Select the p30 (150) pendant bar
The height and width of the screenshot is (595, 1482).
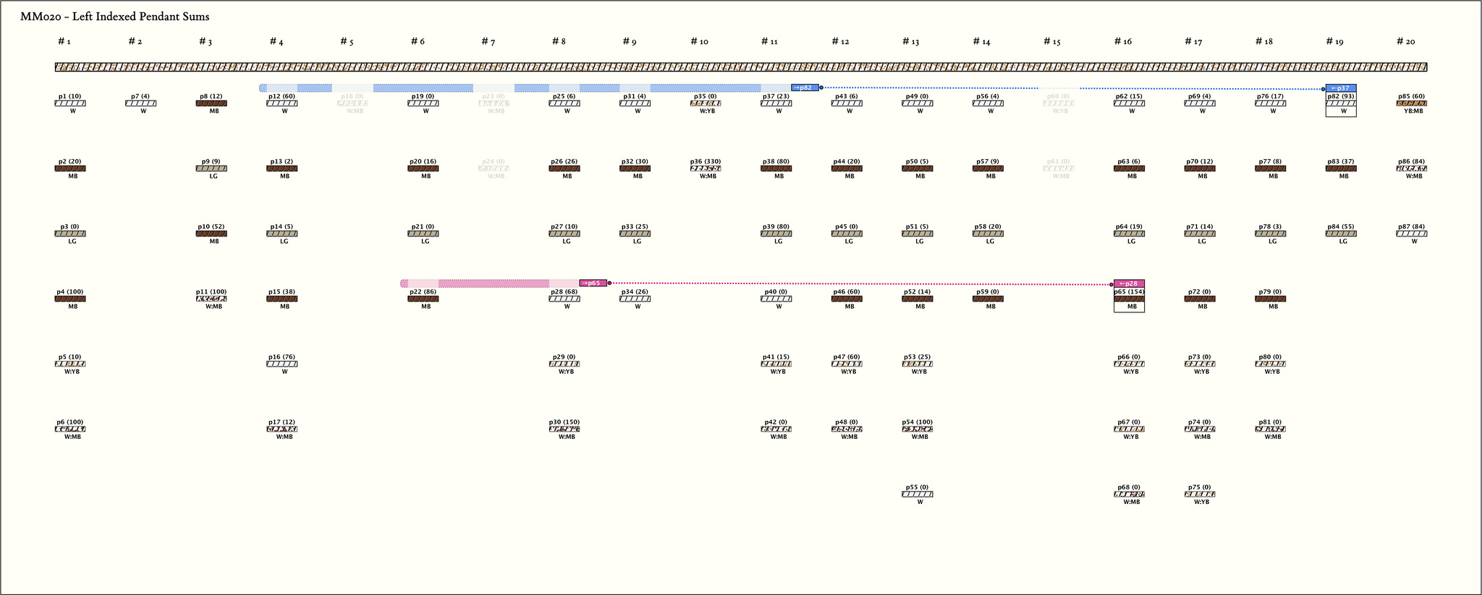pos(564,429)
